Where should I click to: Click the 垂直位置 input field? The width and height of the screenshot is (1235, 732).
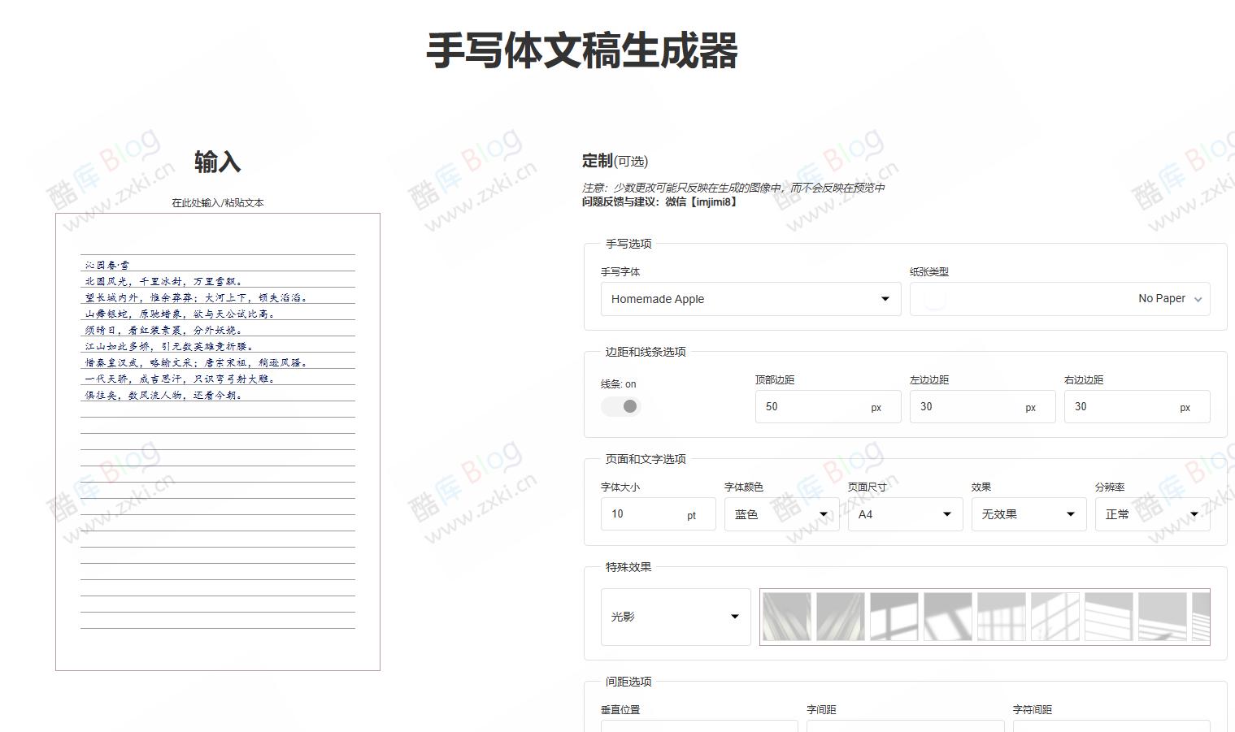tap(698, 727)
